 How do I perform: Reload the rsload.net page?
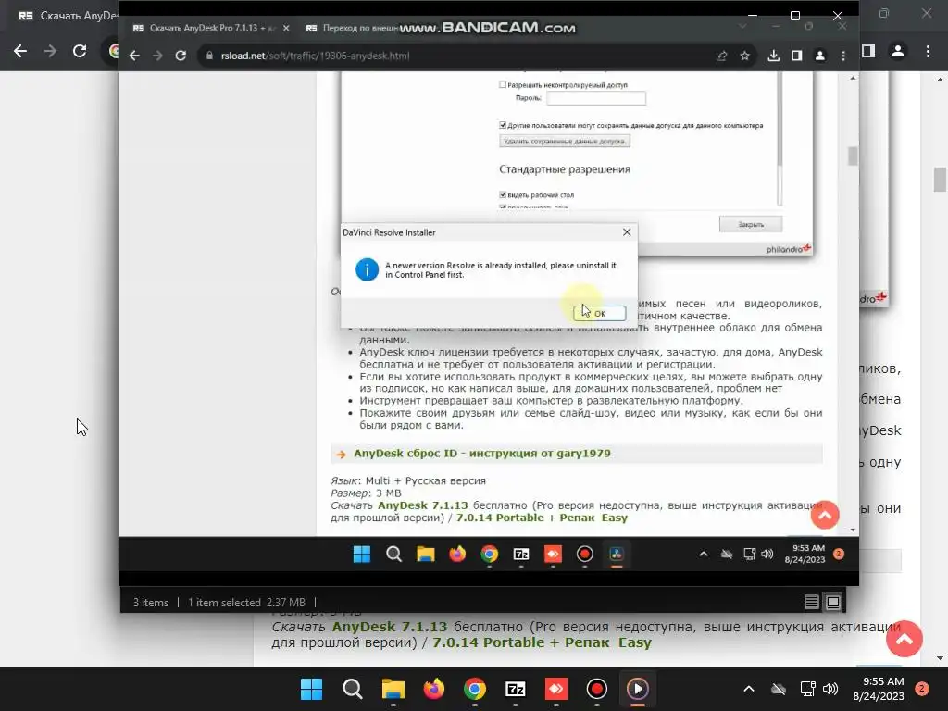pyautogui.click(x=181, y=56)
